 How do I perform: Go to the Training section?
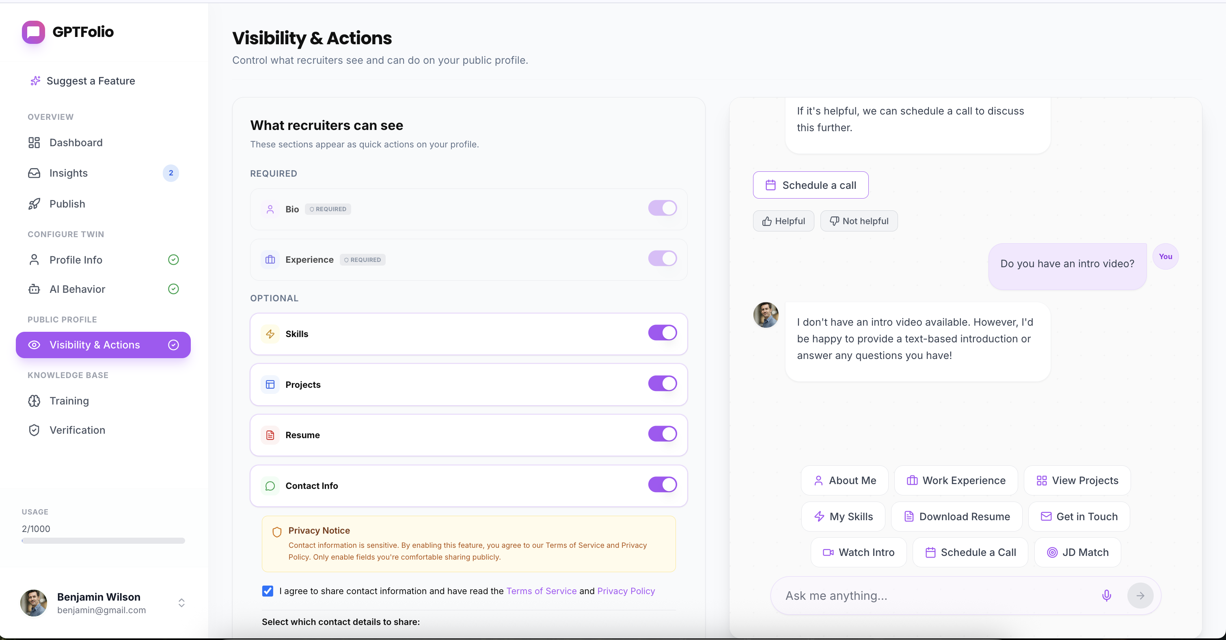pyautogui.click(x=69, y=401)
